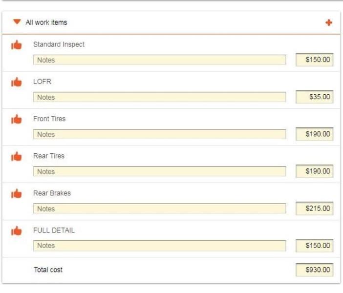
Task: Click the Total cost $930.00 field
Action: pyautogui.click(x=315, y=270)
